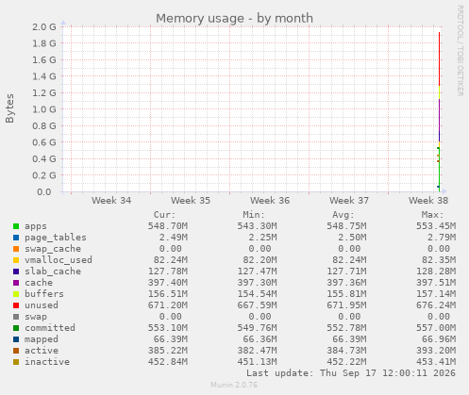The width and height of the screenshot is (469, 395).
Task: Click the unused current value 671.20M
Action: (x=168, y=305)
